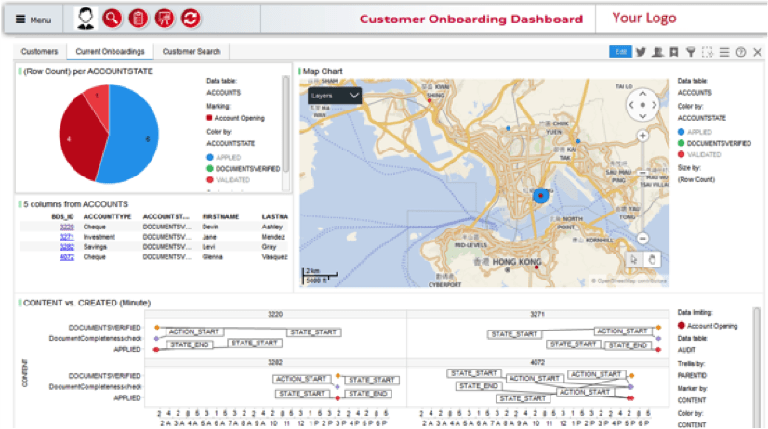Open the map Layers dropdown
768x429 pixels.
point(335,96)
